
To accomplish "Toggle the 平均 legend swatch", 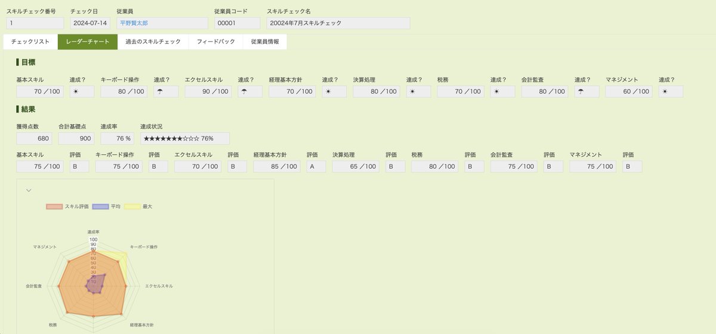I will pyautogui.click(x=100, y=206).
